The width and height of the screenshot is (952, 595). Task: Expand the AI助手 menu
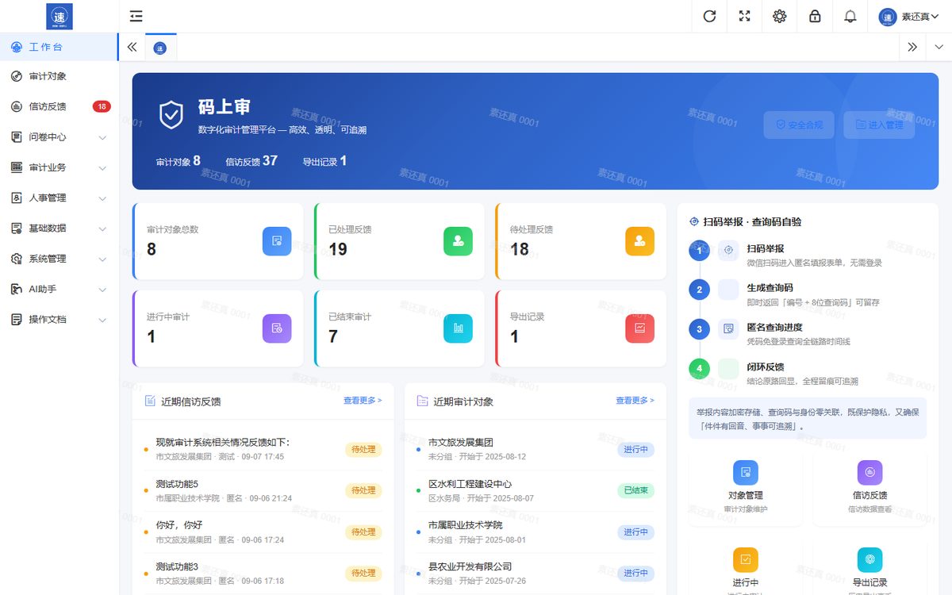click(59, 289)
